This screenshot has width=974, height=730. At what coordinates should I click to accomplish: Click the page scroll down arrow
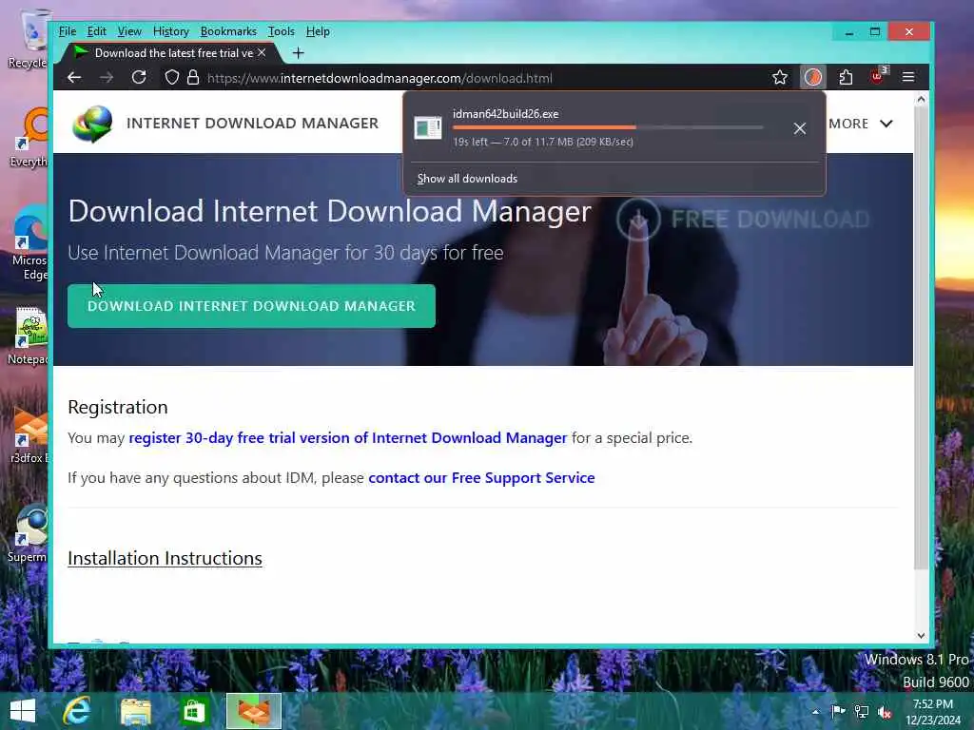(x=921, y=636)
